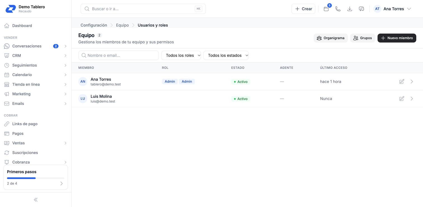The image size is (423, 207).
Task: Expand the Tienda en línea submenu chevron
Action: (x=65, y=84)
